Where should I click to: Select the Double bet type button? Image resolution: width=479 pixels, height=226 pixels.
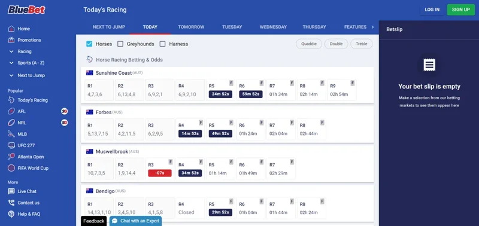336,44
